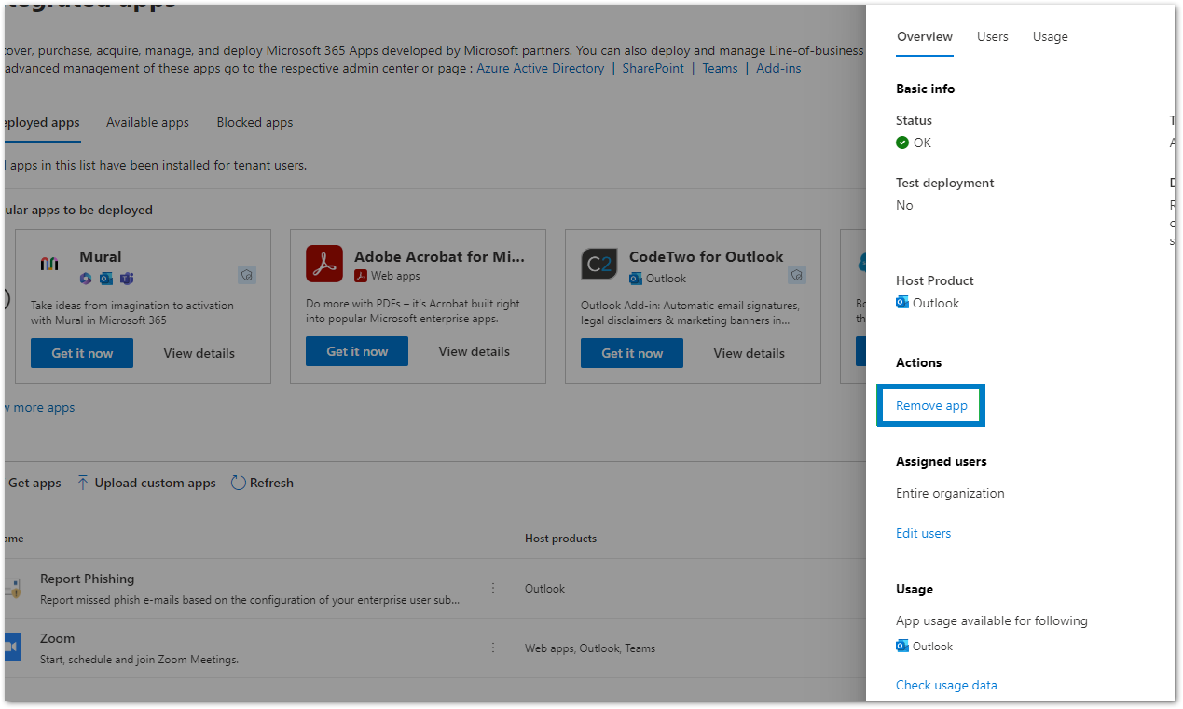Image resolution: width=1183 pixels, height=709 pixels.
Task: Click the Outlook host product for Report Phishing
Action: 544,589
